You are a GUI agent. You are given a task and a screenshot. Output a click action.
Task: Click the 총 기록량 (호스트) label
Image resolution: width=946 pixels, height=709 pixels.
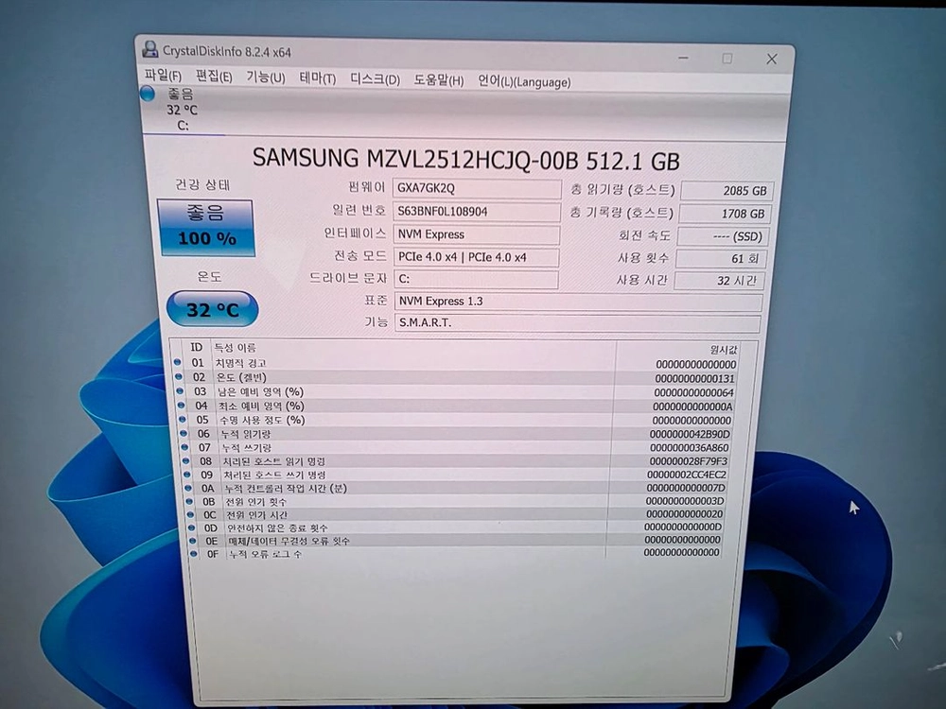(621, 213)
